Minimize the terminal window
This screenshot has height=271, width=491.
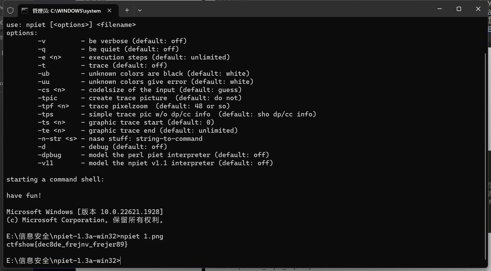point(439,9)
